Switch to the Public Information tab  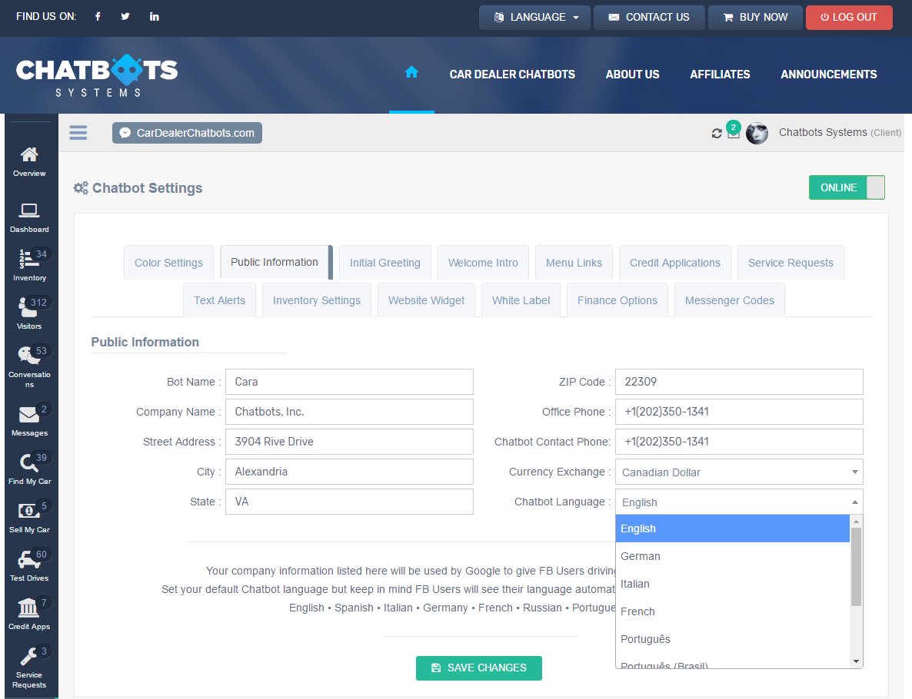click(x=275, y=262)
